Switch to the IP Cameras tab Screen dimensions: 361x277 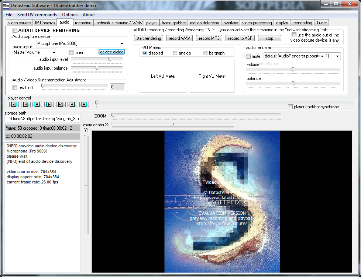[x=45, y=23]
